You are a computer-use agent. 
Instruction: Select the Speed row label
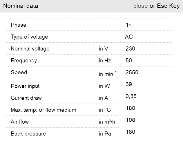[19, 73]
